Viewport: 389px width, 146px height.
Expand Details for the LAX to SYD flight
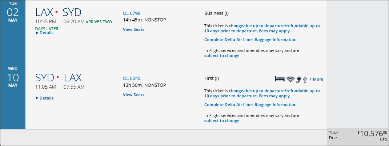tap(45, 33)
